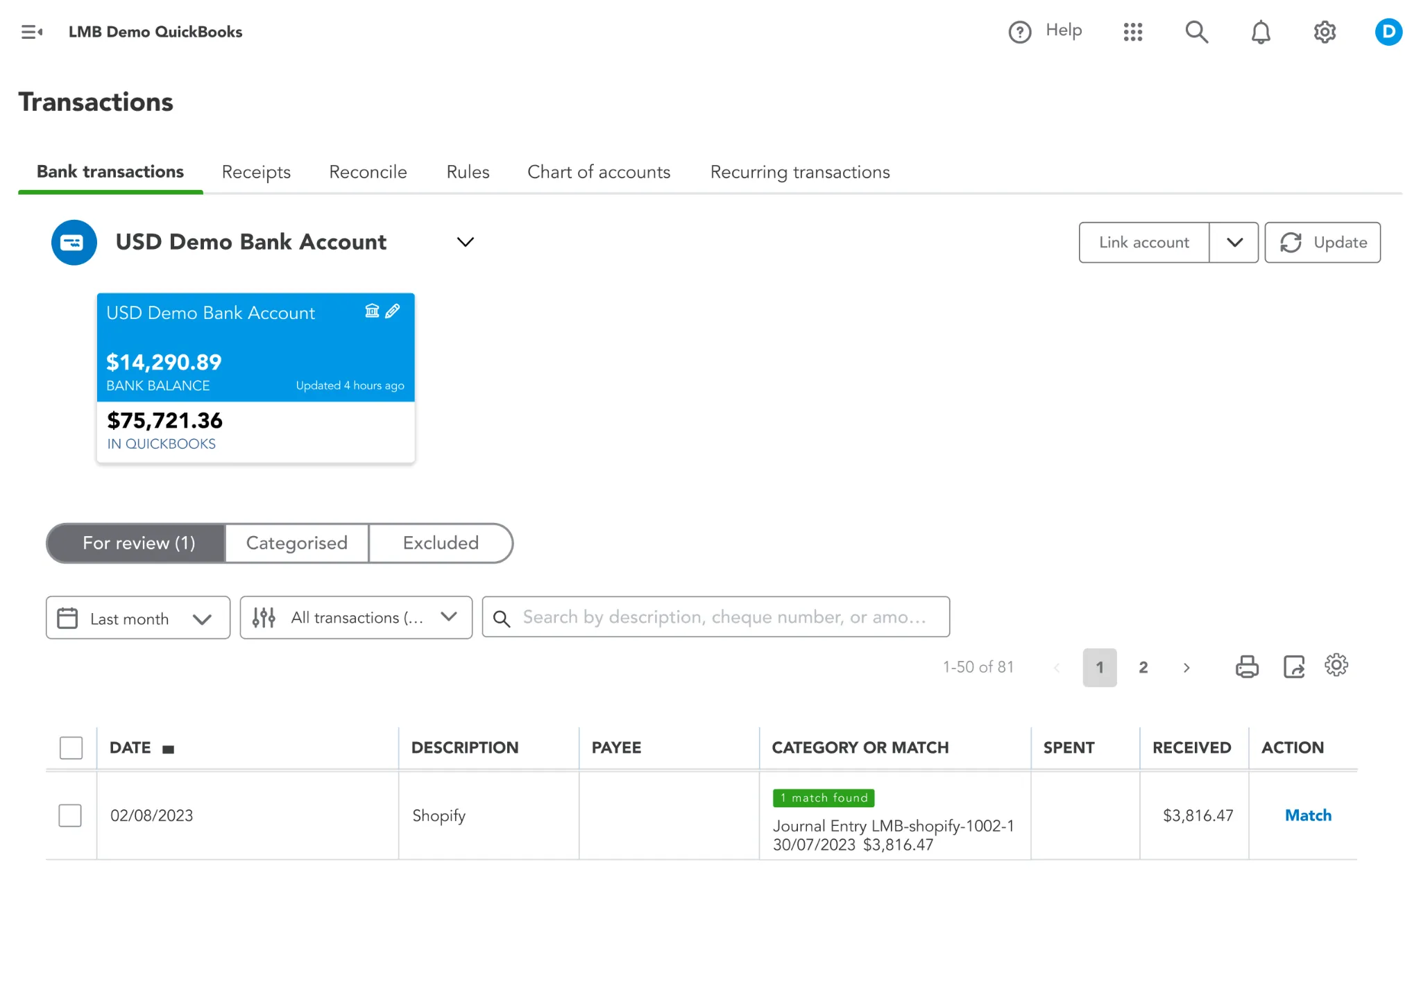Check the Shopify transaction row checkbox
The image size is (1421, 982).
(70, 815)
